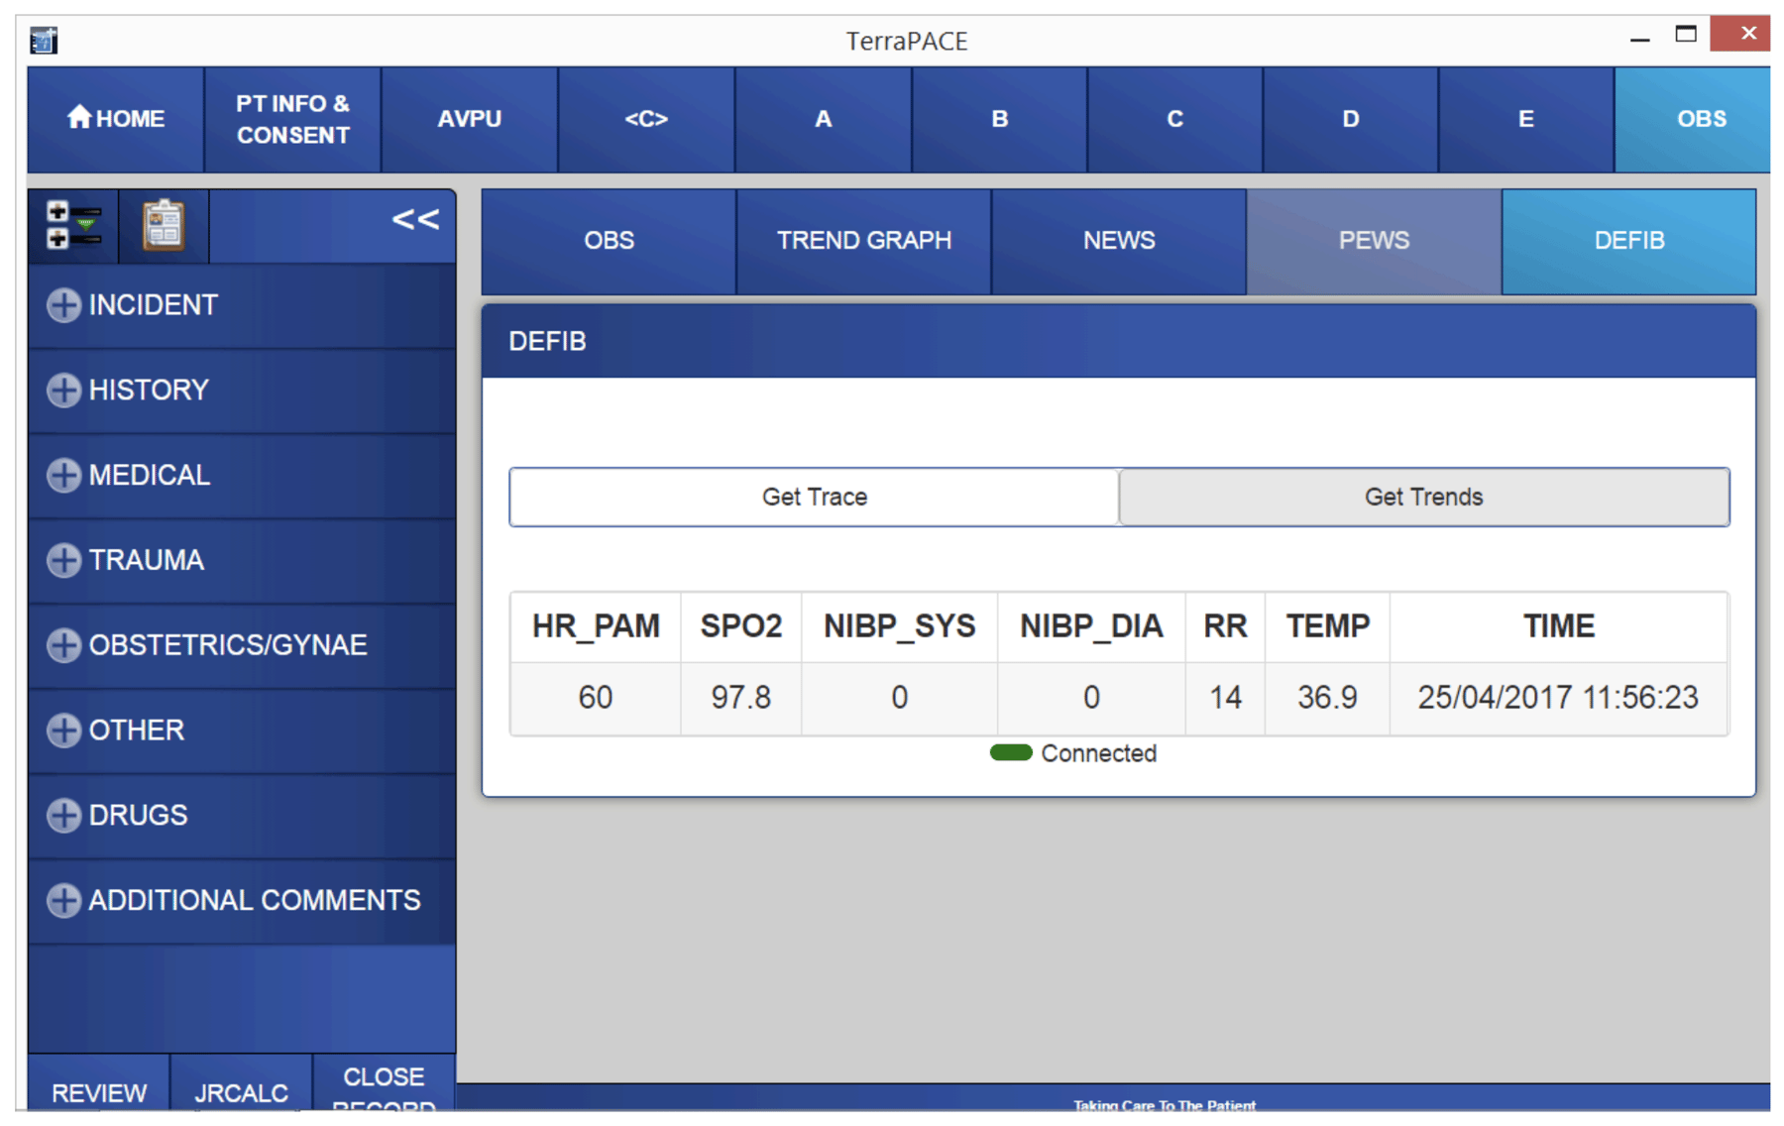Toggle to the Get Trends view
Screen dimensions: 1784x1126
pos(1421,497)
